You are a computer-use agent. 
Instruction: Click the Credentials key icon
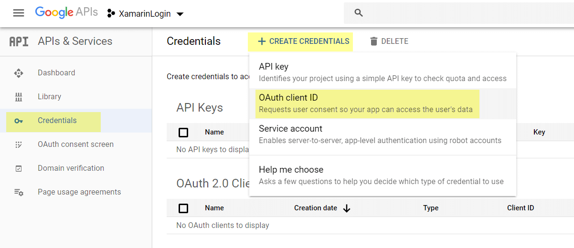(x=19, y=121)
